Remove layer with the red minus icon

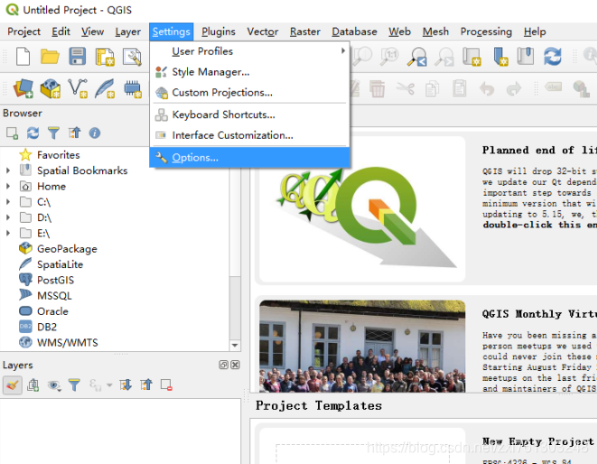pyautogui.click(x=166, y=385)
